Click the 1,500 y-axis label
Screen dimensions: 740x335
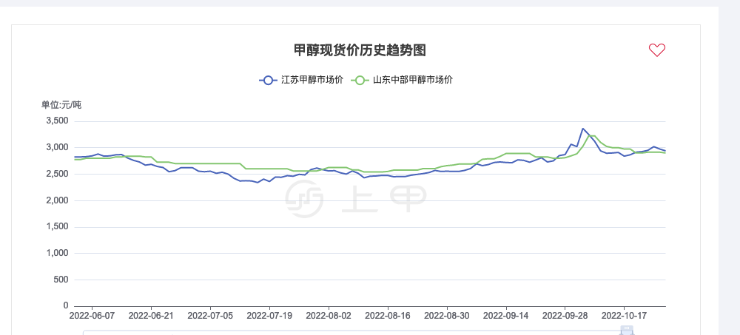[x=57, y=227]
